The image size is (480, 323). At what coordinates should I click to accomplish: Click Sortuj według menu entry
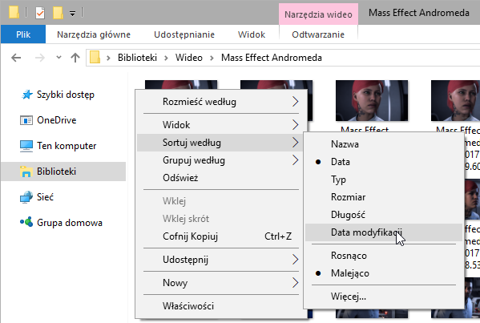tap(220, 143)
